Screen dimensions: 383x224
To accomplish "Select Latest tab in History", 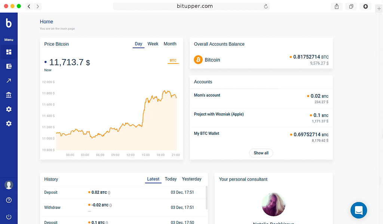I will [153, 179].
